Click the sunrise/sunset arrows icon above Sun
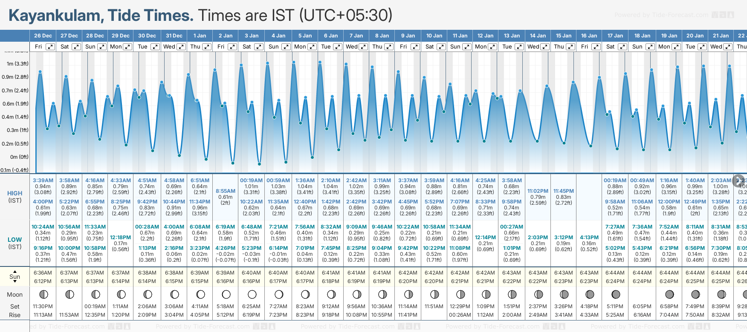This screenshot has height=332, width=747. pos(15,276)
